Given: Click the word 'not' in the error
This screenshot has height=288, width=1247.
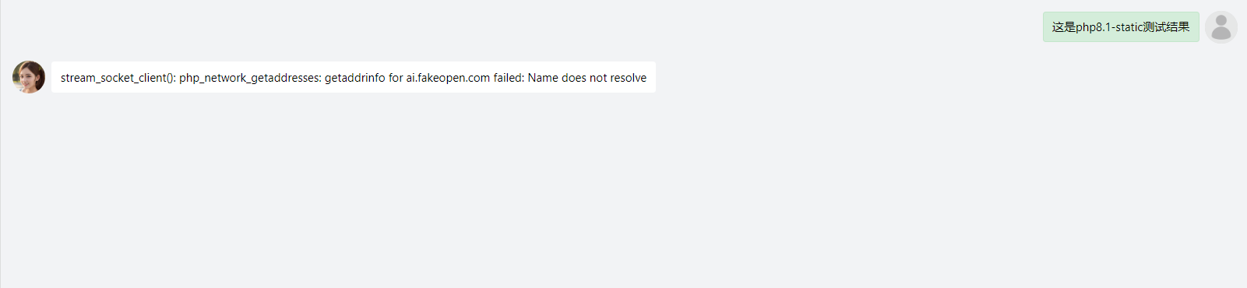Looking at the screenshot, I should coord(598,78).
